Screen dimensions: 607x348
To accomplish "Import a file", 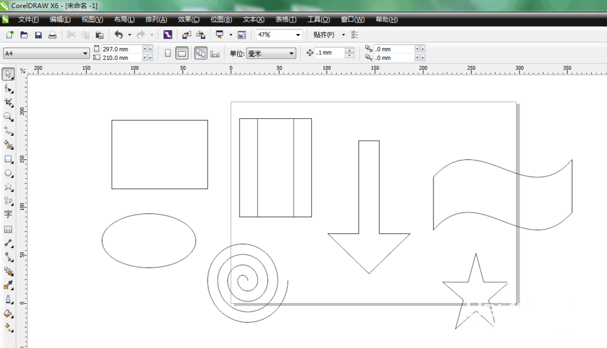I will 186,35.
